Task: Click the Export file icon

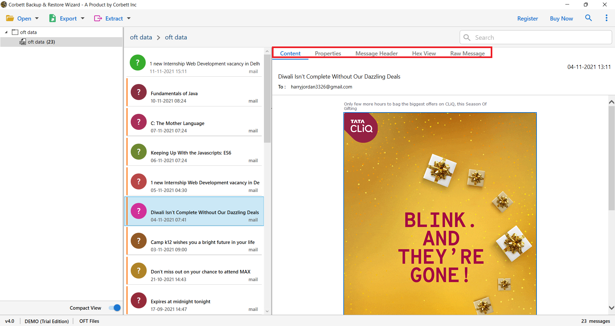Action: (53, 18)
